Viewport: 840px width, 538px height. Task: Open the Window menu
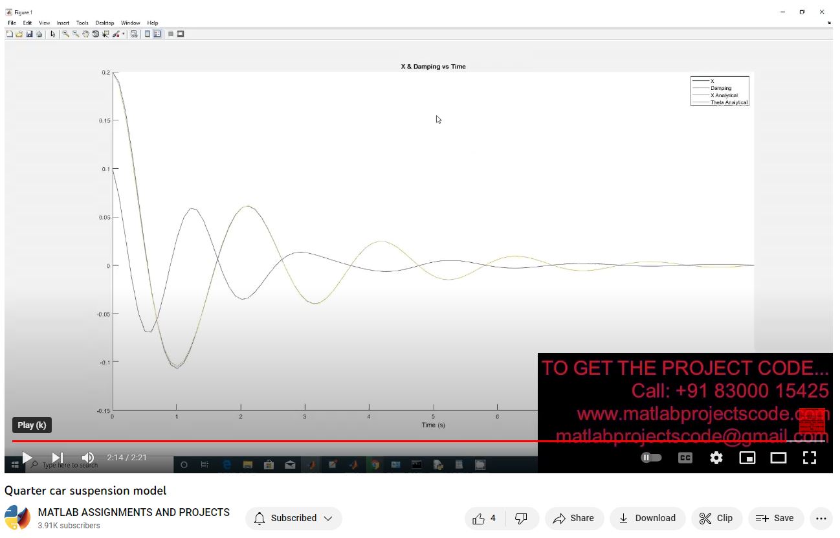pyautogui.click(x=130, y=23)
